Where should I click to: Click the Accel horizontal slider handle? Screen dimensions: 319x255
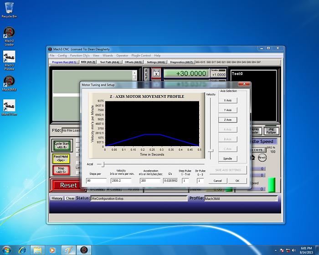(x=103, y=164)
